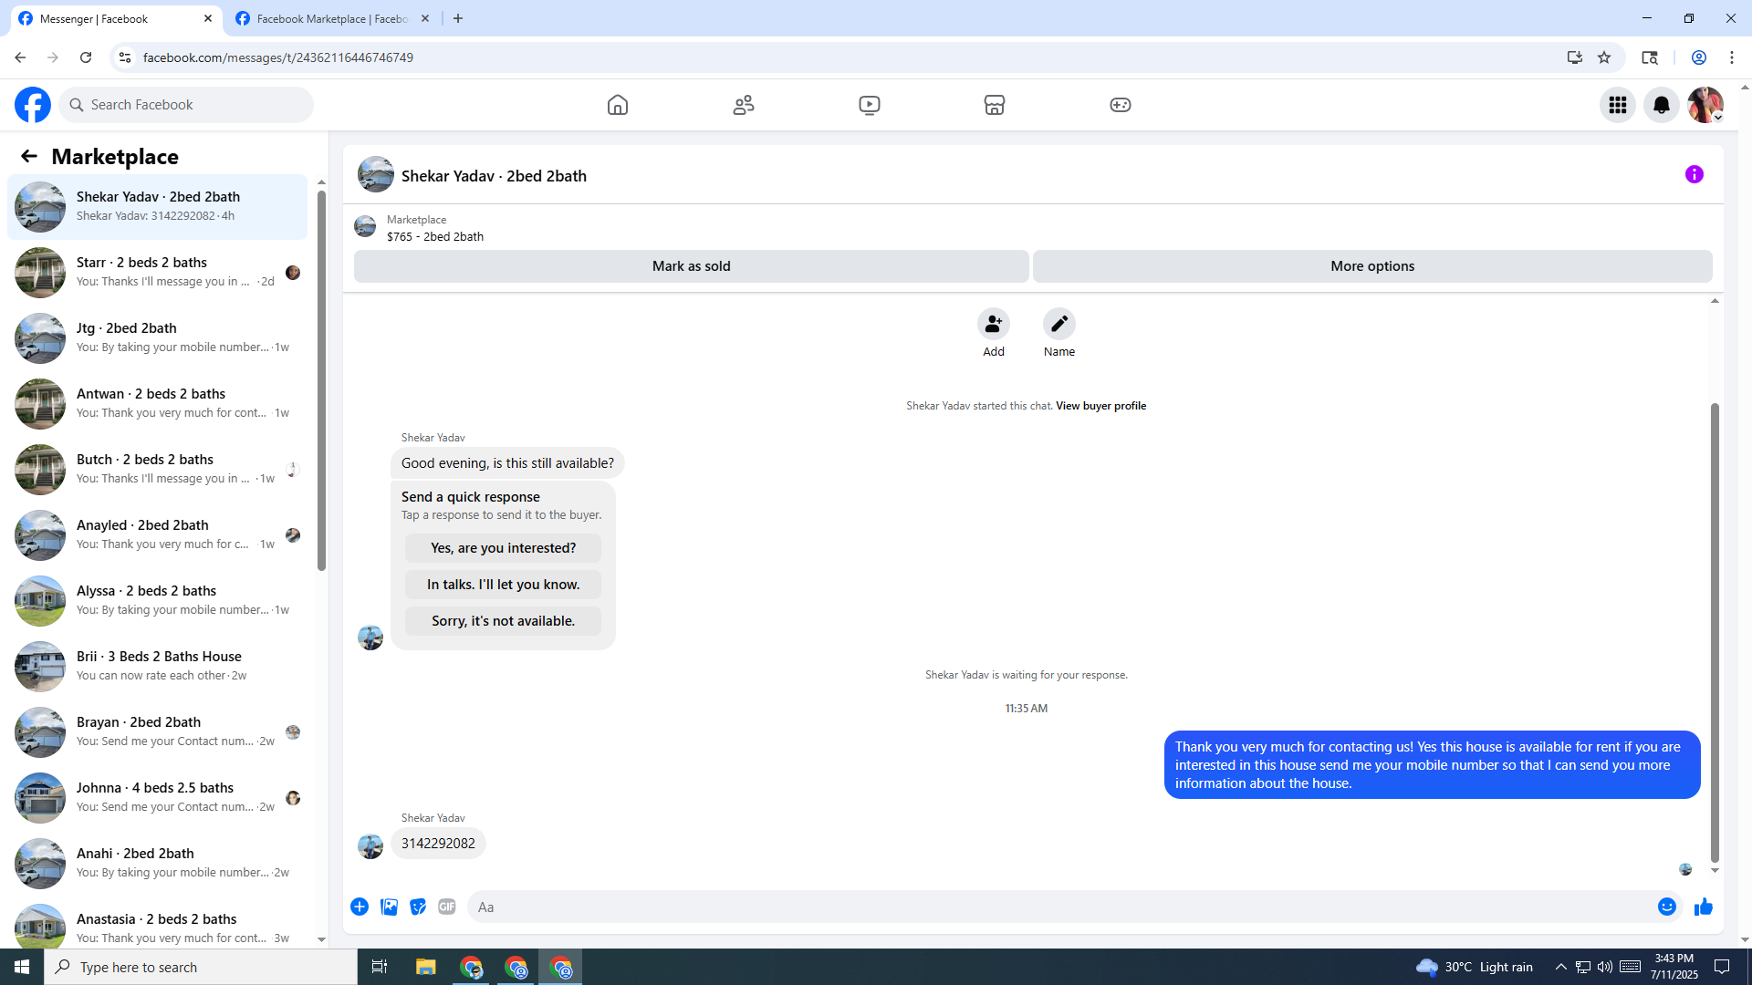Select the Butch conversation
The height and width of the screenshot is (985, 1752).
[158, 470]
